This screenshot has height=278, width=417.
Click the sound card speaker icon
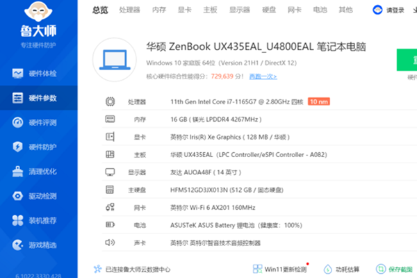(110, 243)
